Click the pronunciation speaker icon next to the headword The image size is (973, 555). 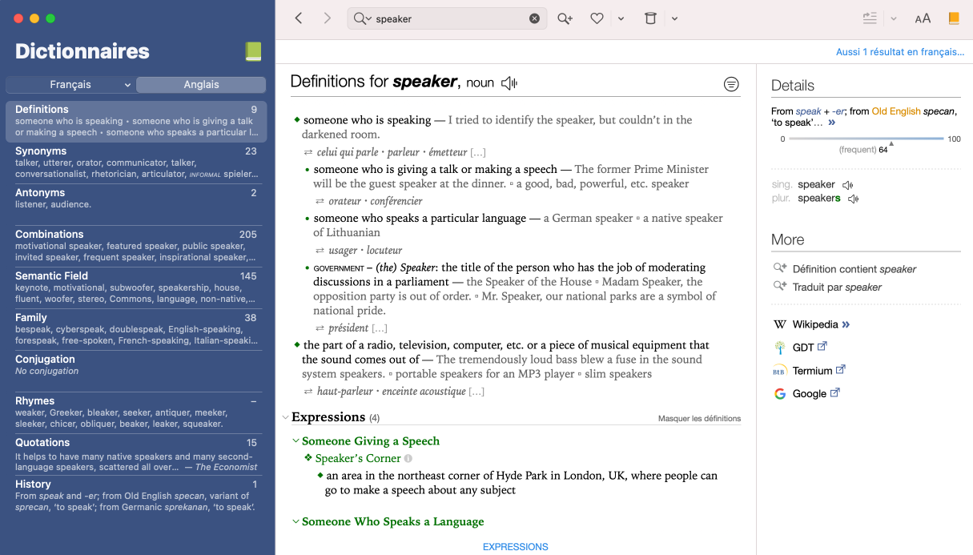[509, 82]
